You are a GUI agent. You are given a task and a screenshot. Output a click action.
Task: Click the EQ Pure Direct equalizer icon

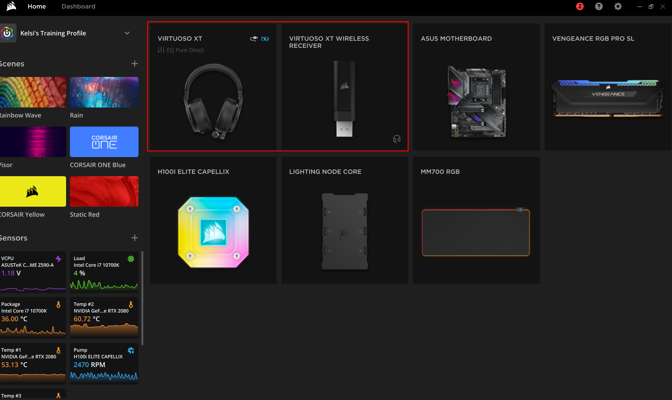(x=161, y=50)
